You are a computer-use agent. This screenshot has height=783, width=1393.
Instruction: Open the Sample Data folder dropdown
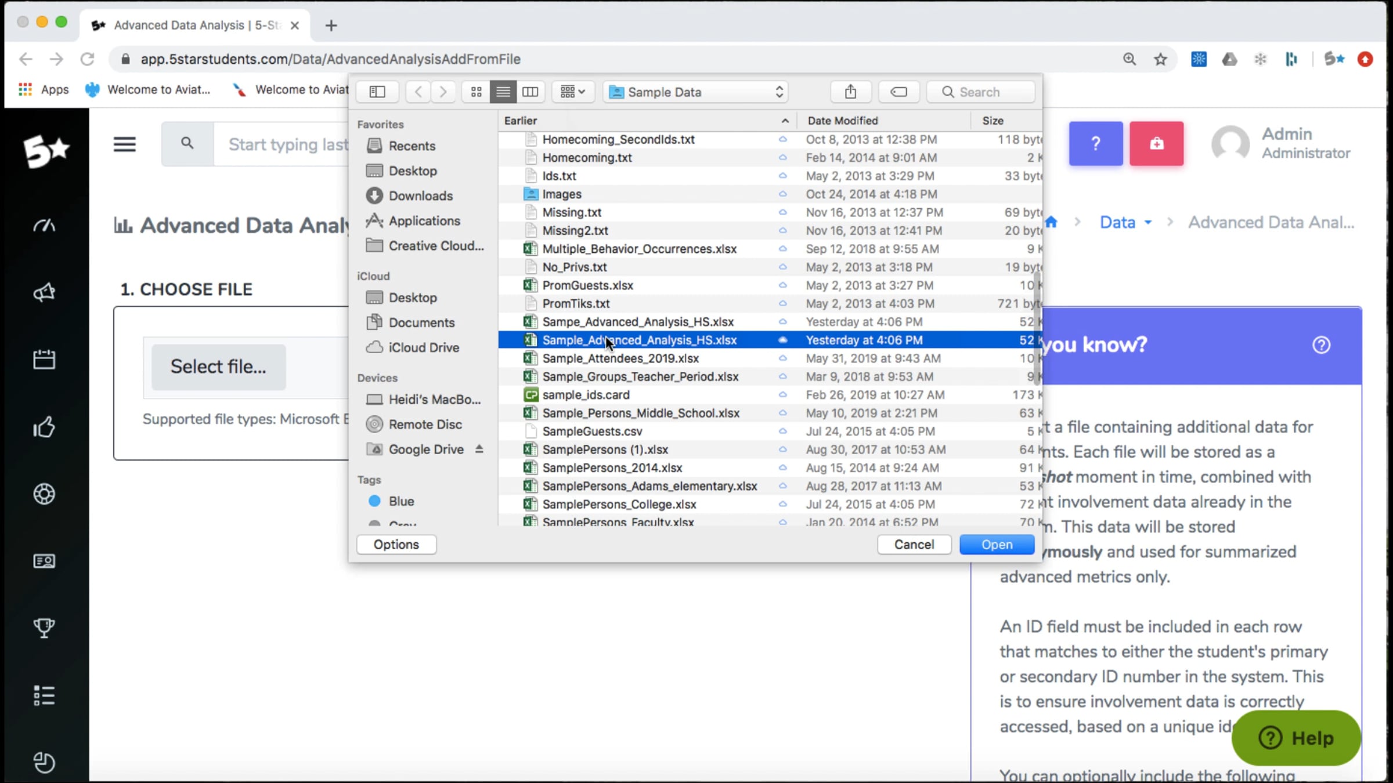click(695, 92)
